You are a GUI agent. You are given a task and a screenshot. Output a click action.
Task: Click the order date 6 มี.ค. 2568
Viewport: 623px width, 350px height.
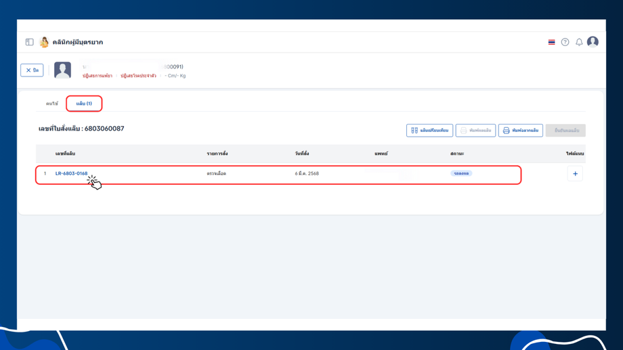[x=307, y=173]
